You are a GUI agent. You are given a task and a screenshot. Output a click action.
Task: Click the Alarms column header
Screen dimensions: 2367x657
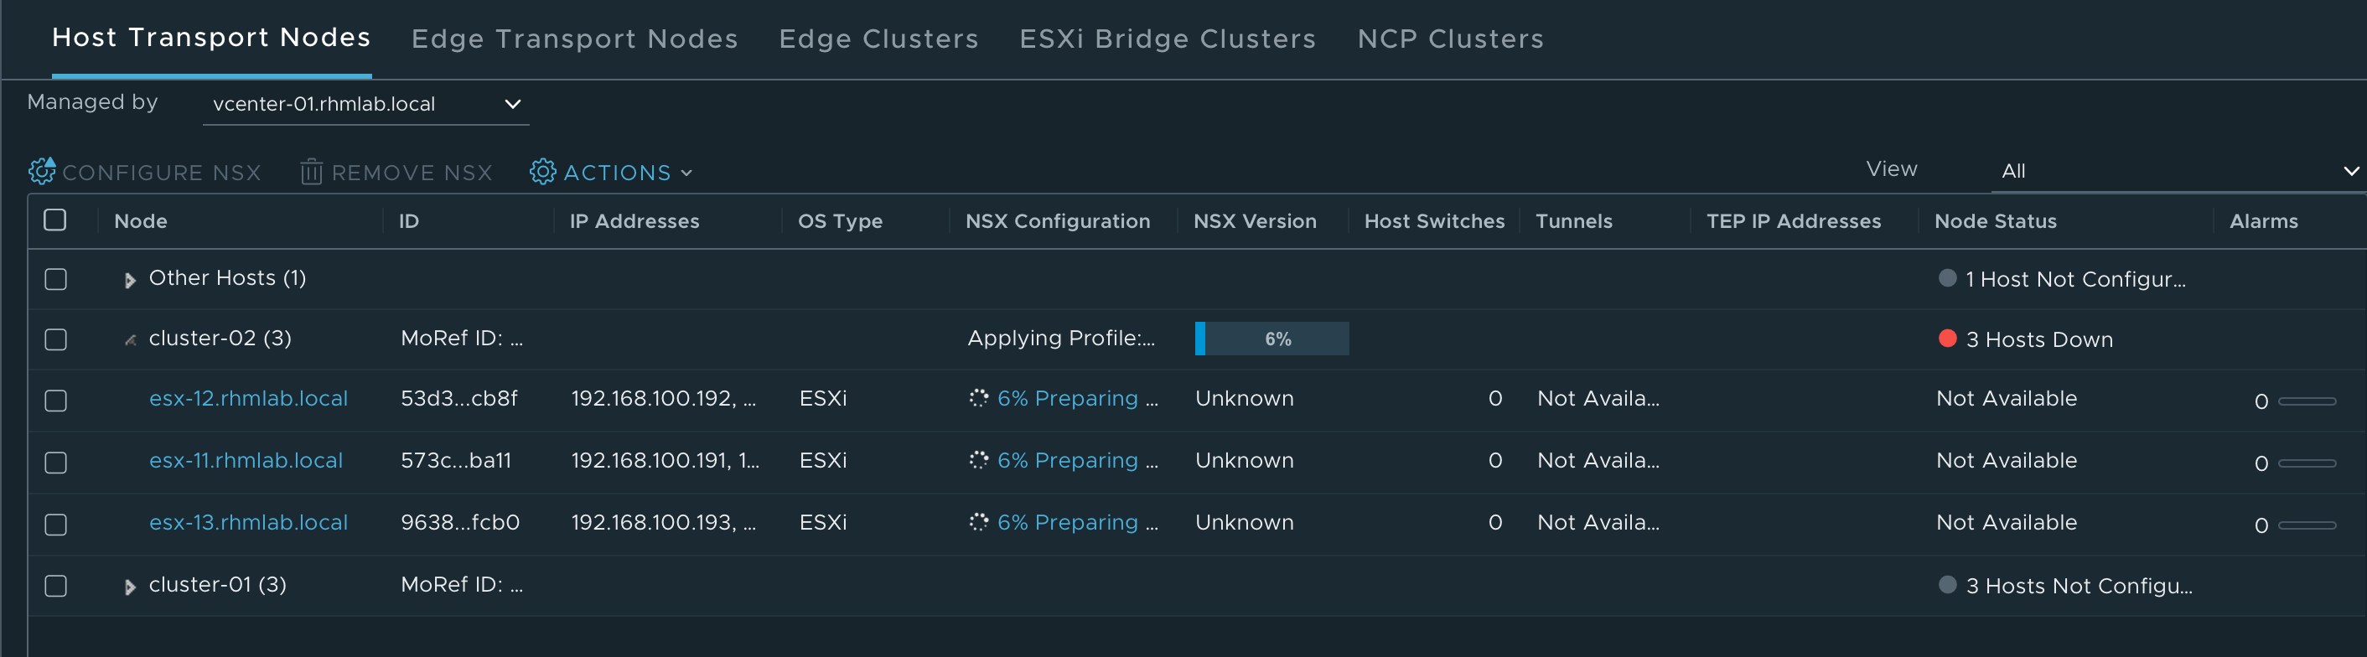click(x=2263, y=220)
